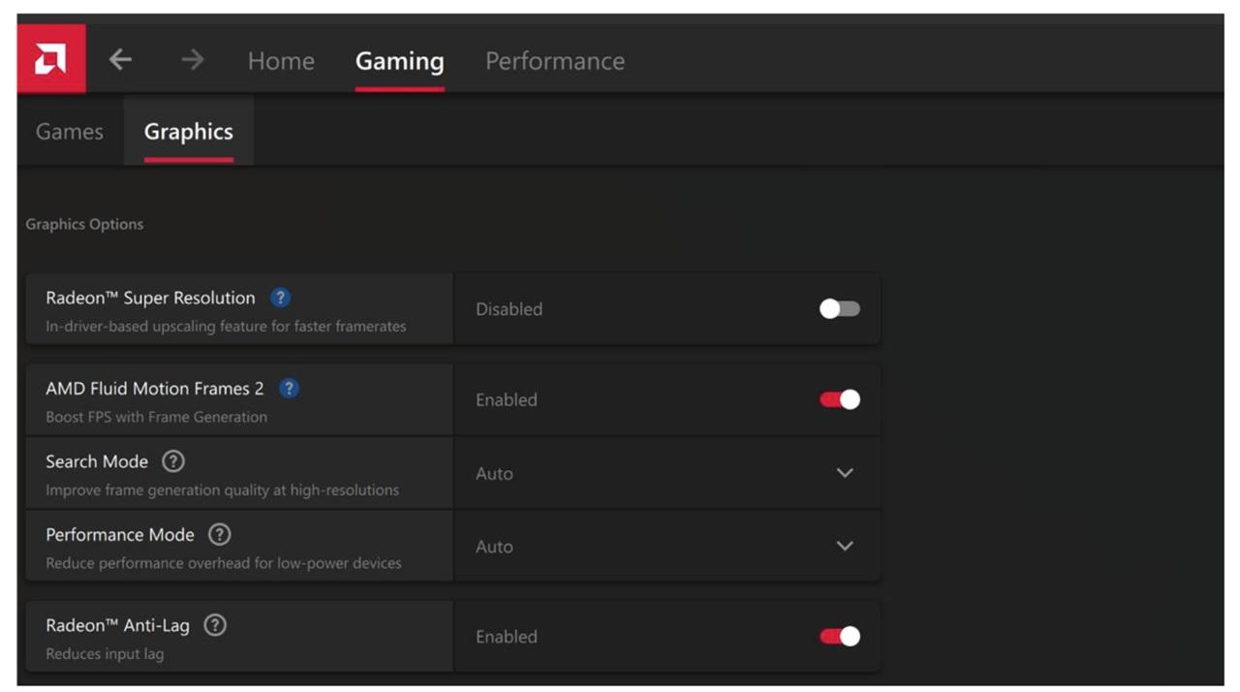1240x692 pixels.
Task: Switch to the Home tab
Action: [x=281, y=60]
